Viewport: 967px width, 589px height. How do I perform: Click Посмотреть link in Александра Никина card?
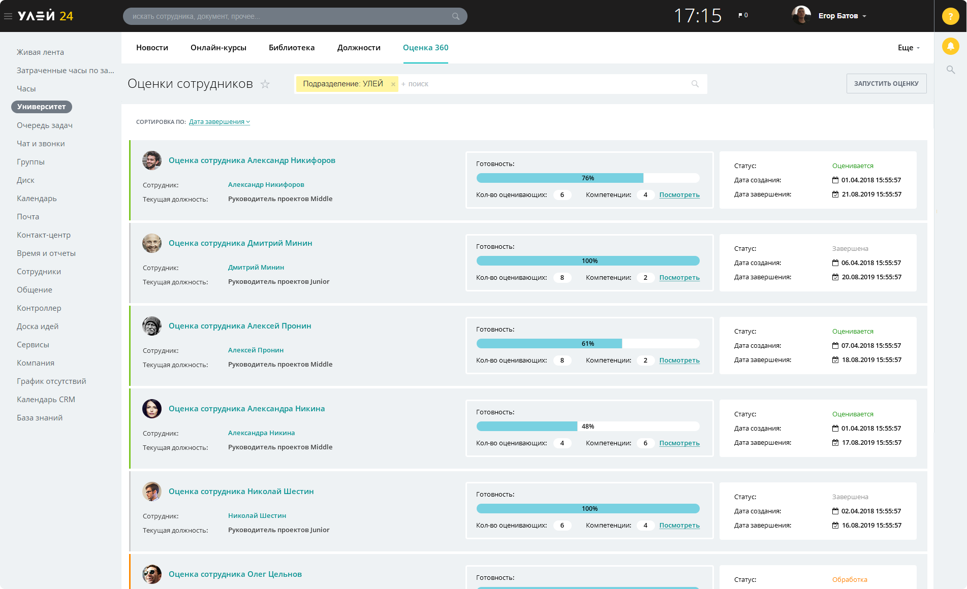tap(679, 443)
